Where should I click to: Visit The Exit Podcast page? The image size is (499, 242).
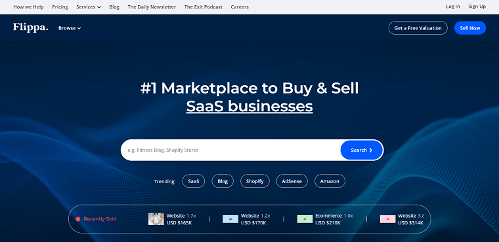[204, 7]
